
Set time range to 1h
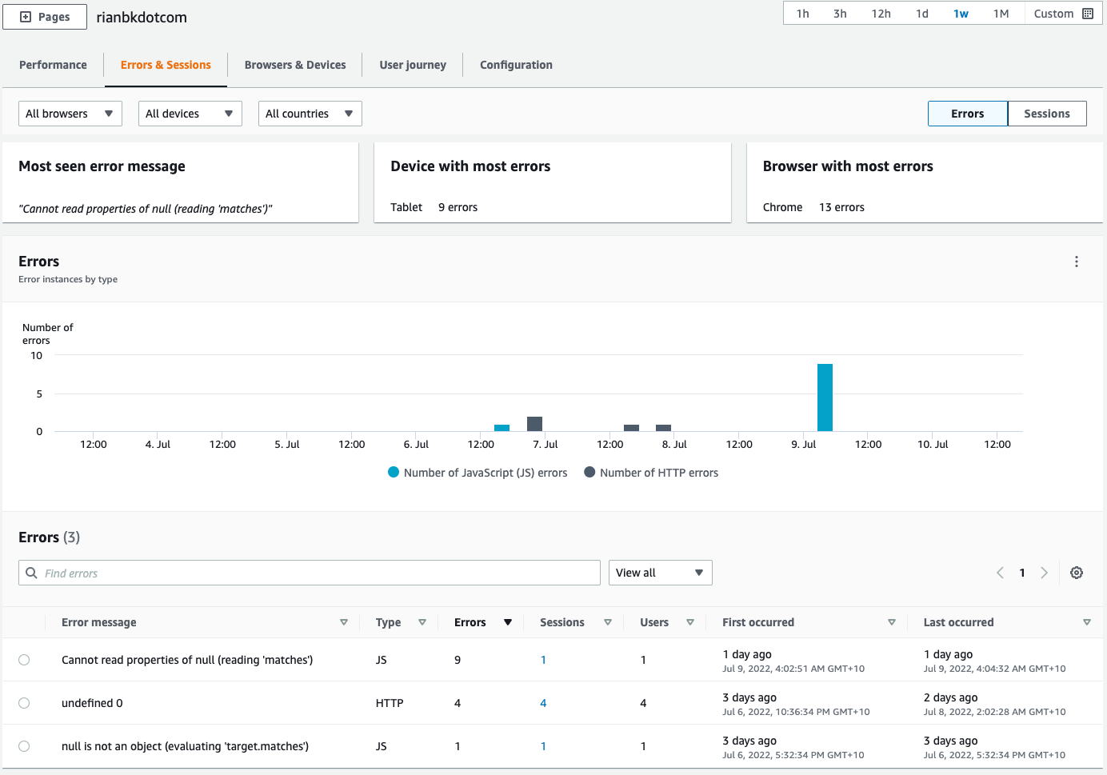pyautogui.click(x=803, y=14)
